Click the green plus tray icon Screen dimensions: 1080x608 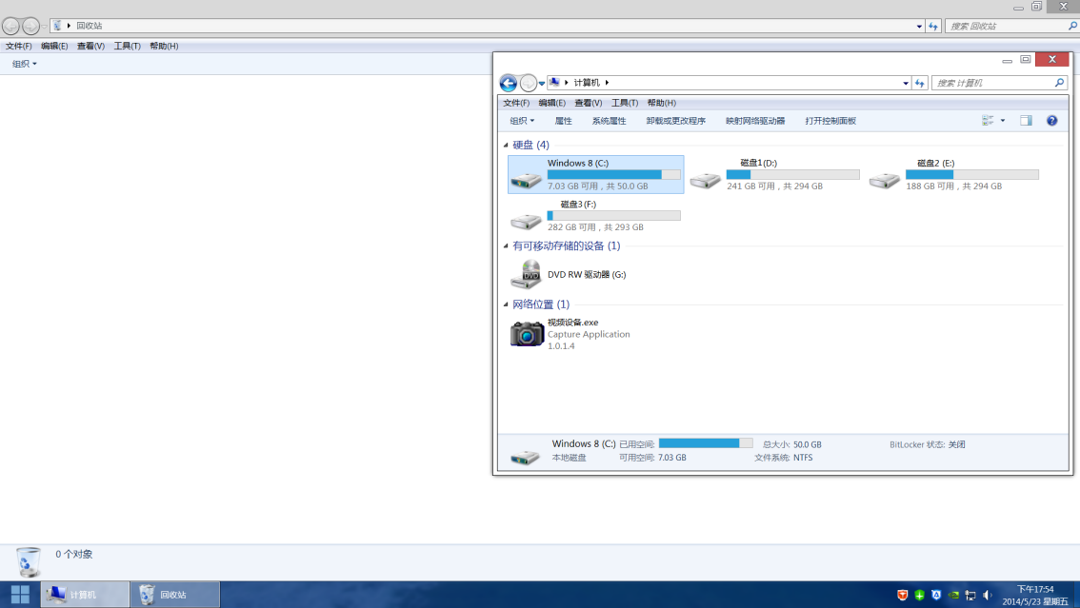coord(919,595)
